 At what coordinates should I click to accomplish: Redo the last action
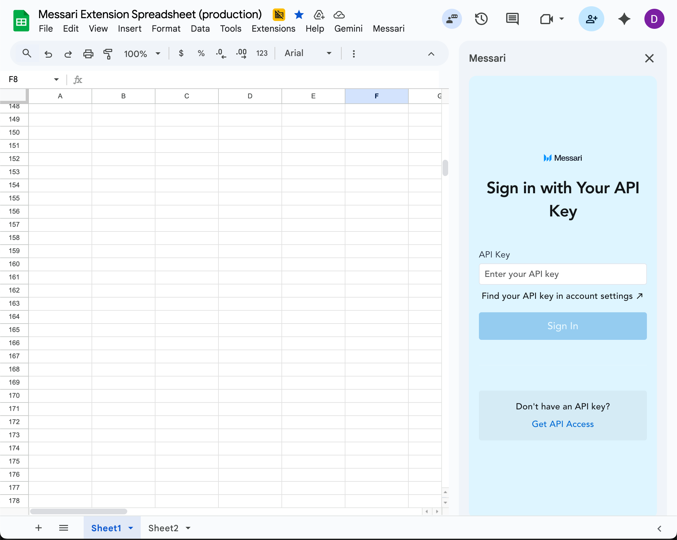point(68,54)
